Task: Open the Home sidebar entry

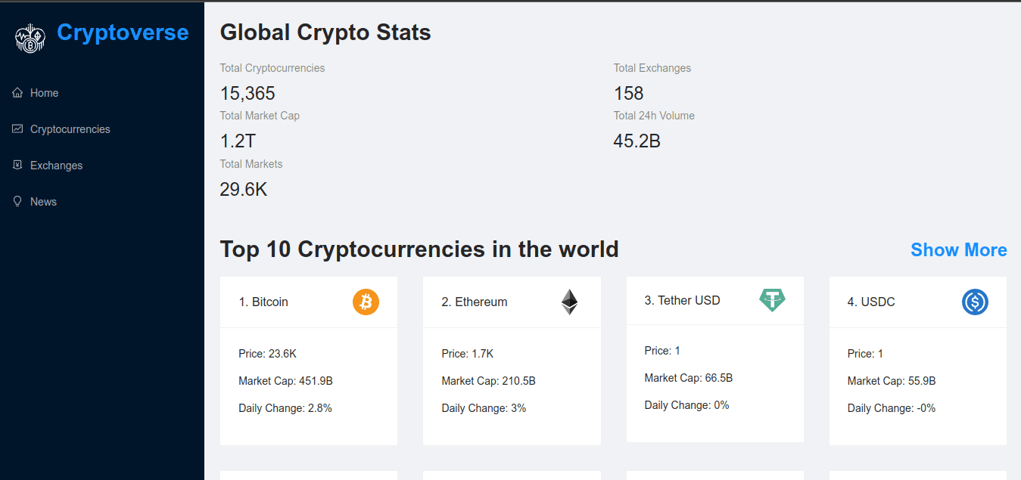Action: (x=44, y=92)
